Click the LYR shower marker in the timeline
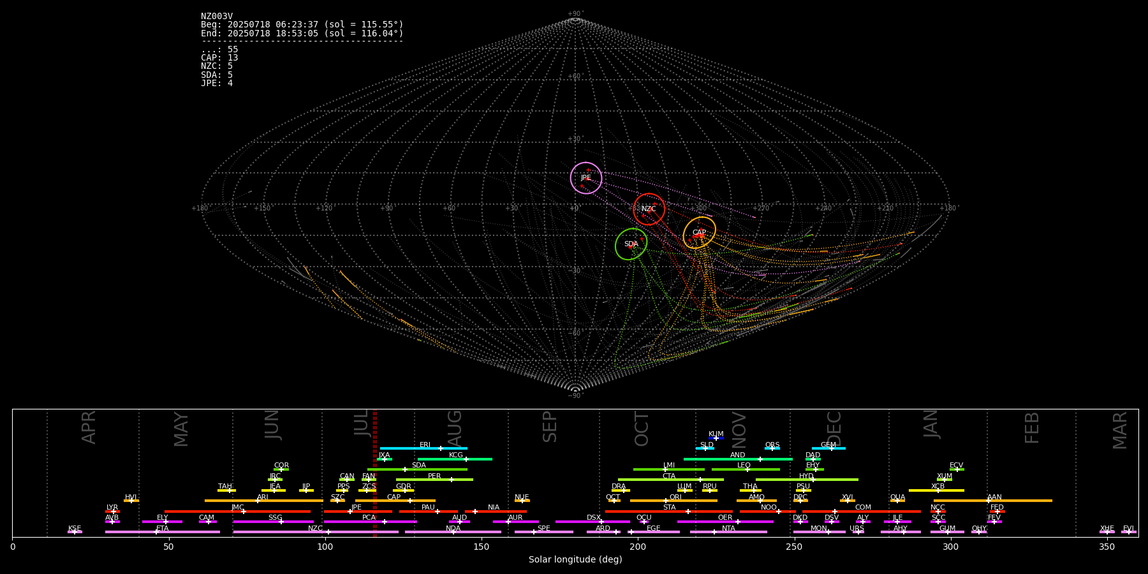 click(x=112, y=511)
